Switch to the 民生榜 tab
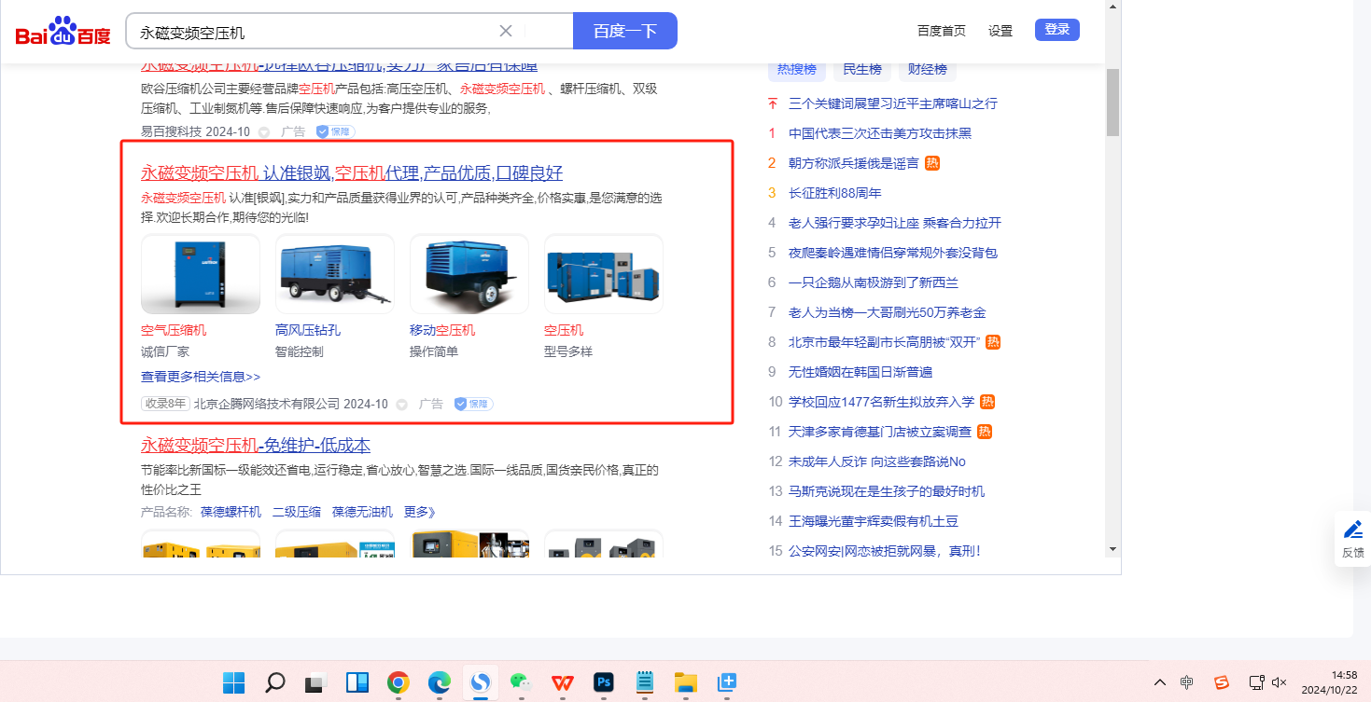This screenshot has width=1371, height=702. coord(862,69)
